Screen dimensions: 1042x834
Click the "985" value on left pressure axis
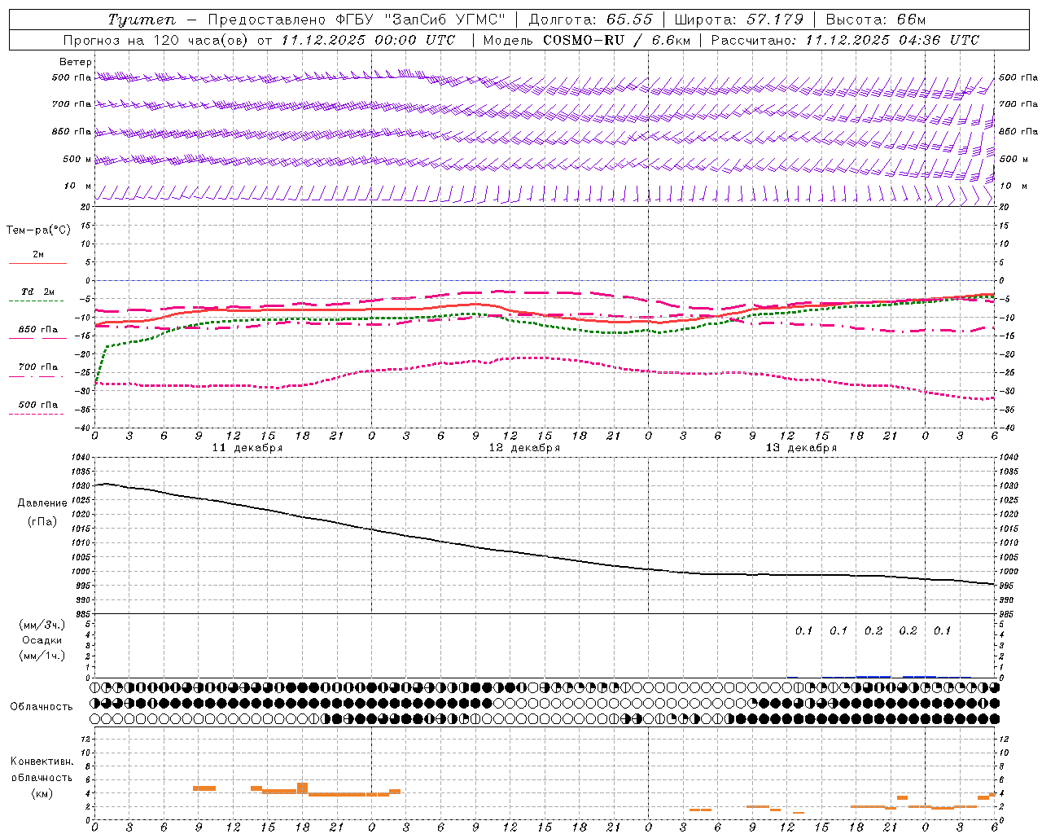click(84, 614)
